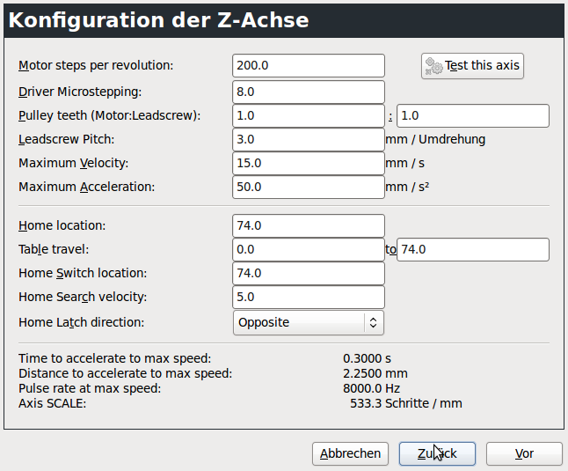Click the Abbrechen button
The width and height of the screenshot is (568, 471).
pyautogui.click(x=351, y=453)
